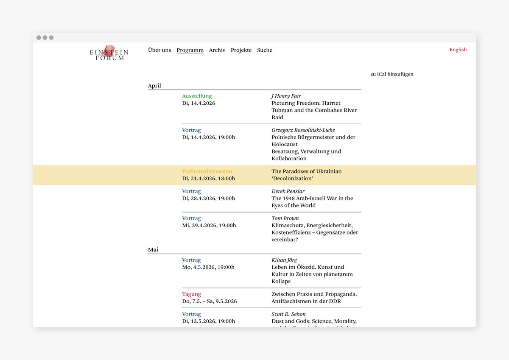Click date Do, 7.5. – Sa, 9.5.2026
509x360 pixels.
[x=210, y=301]
